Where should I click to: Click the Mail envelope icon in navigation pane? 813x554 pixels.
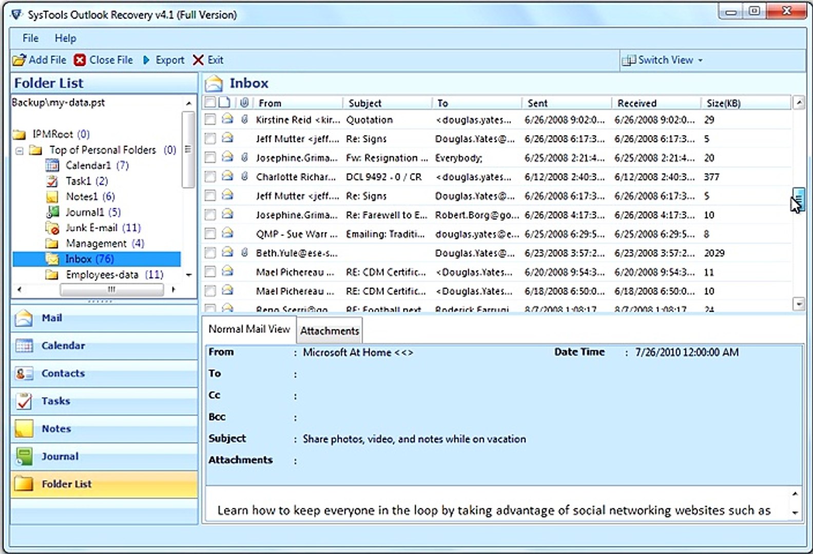coord(24,318)
